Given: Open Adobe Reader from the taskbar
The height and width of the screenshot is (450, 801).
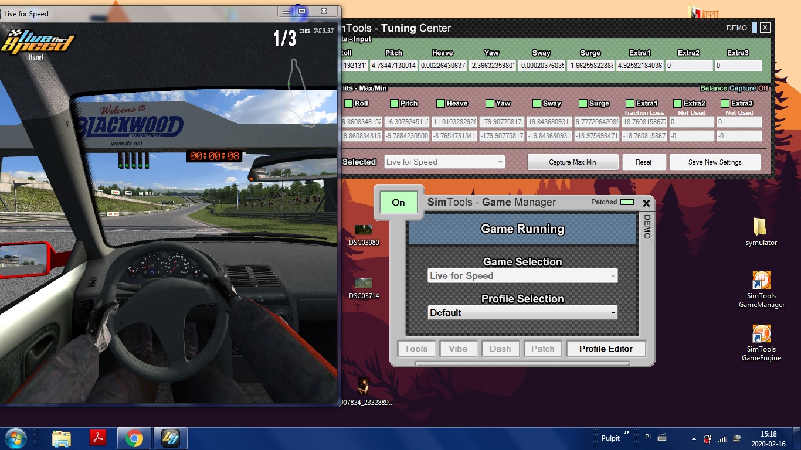Looking at the screenshot, I should [97, 438].
